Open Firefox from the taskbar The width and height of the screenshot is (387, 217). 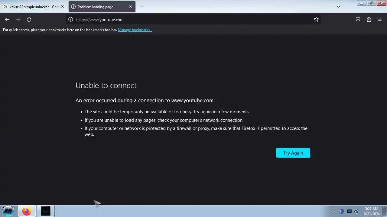tap(27, 211)
